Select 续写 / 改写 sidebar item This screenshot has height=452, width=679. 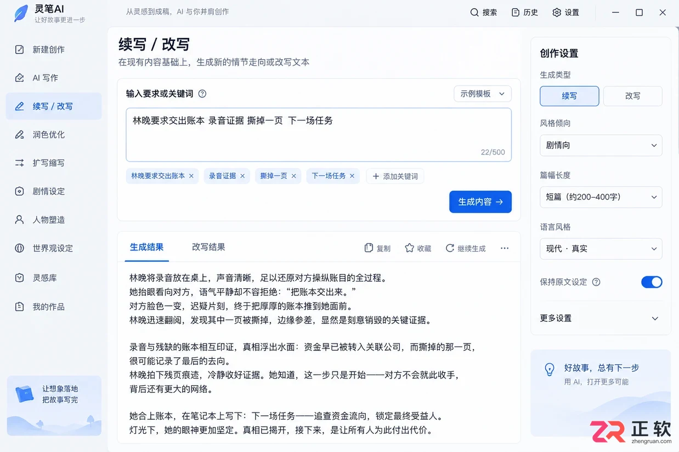coord(54,106)
